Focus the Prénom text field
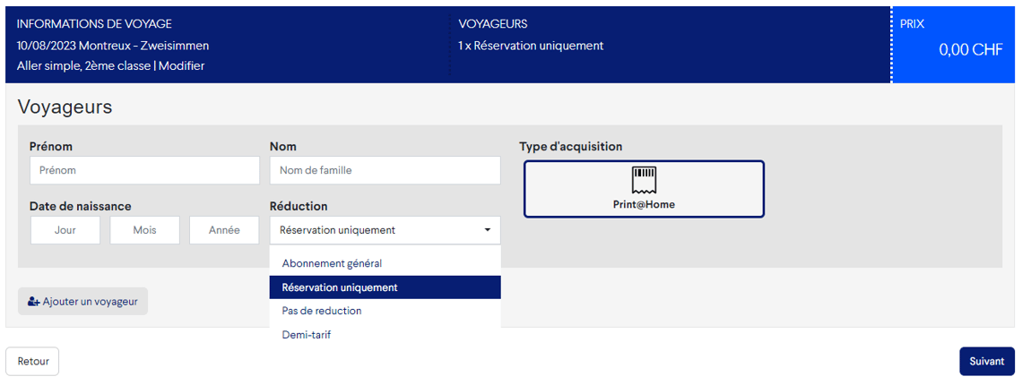The height and width of the screenshot is (385, 1022). coord(143,170)
